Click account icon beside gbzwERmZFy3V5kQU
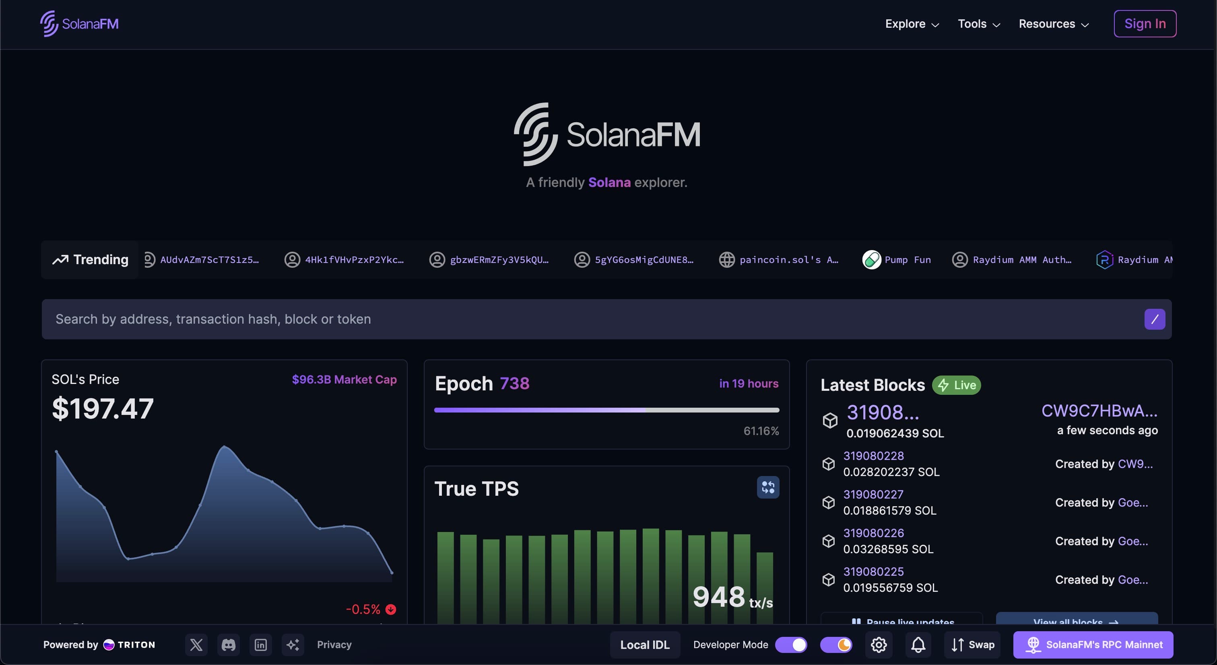The image size is (1217, 665). point(437,260)
